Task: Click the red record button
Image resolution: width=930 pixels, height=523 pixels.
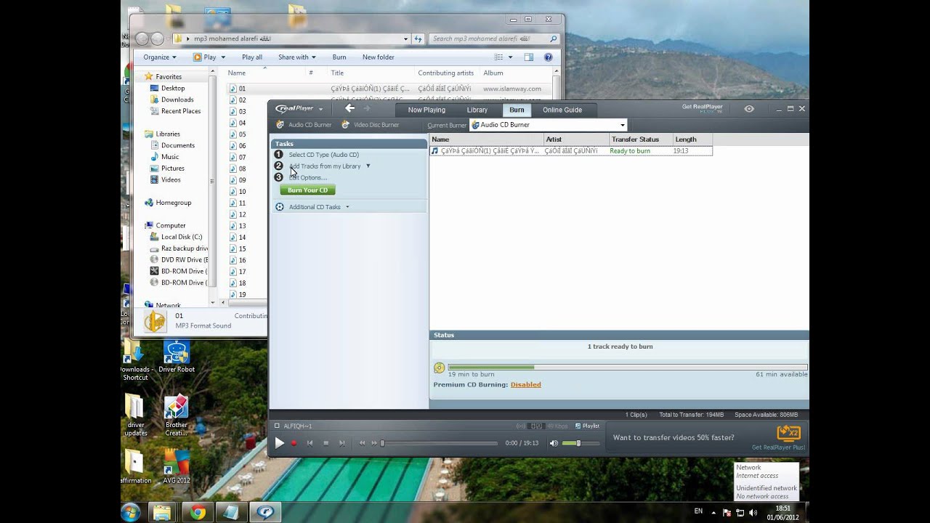Action: pos(294,443)
